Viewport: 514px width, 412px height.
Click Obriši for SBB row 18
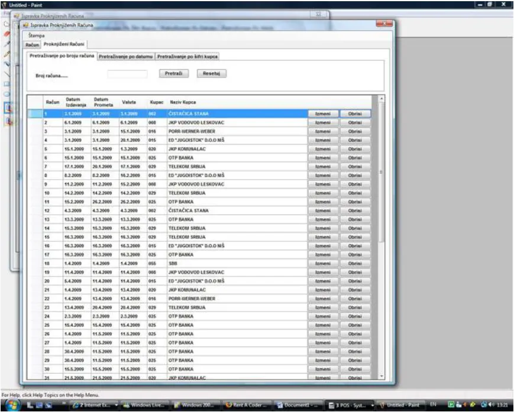pos(355,263)
